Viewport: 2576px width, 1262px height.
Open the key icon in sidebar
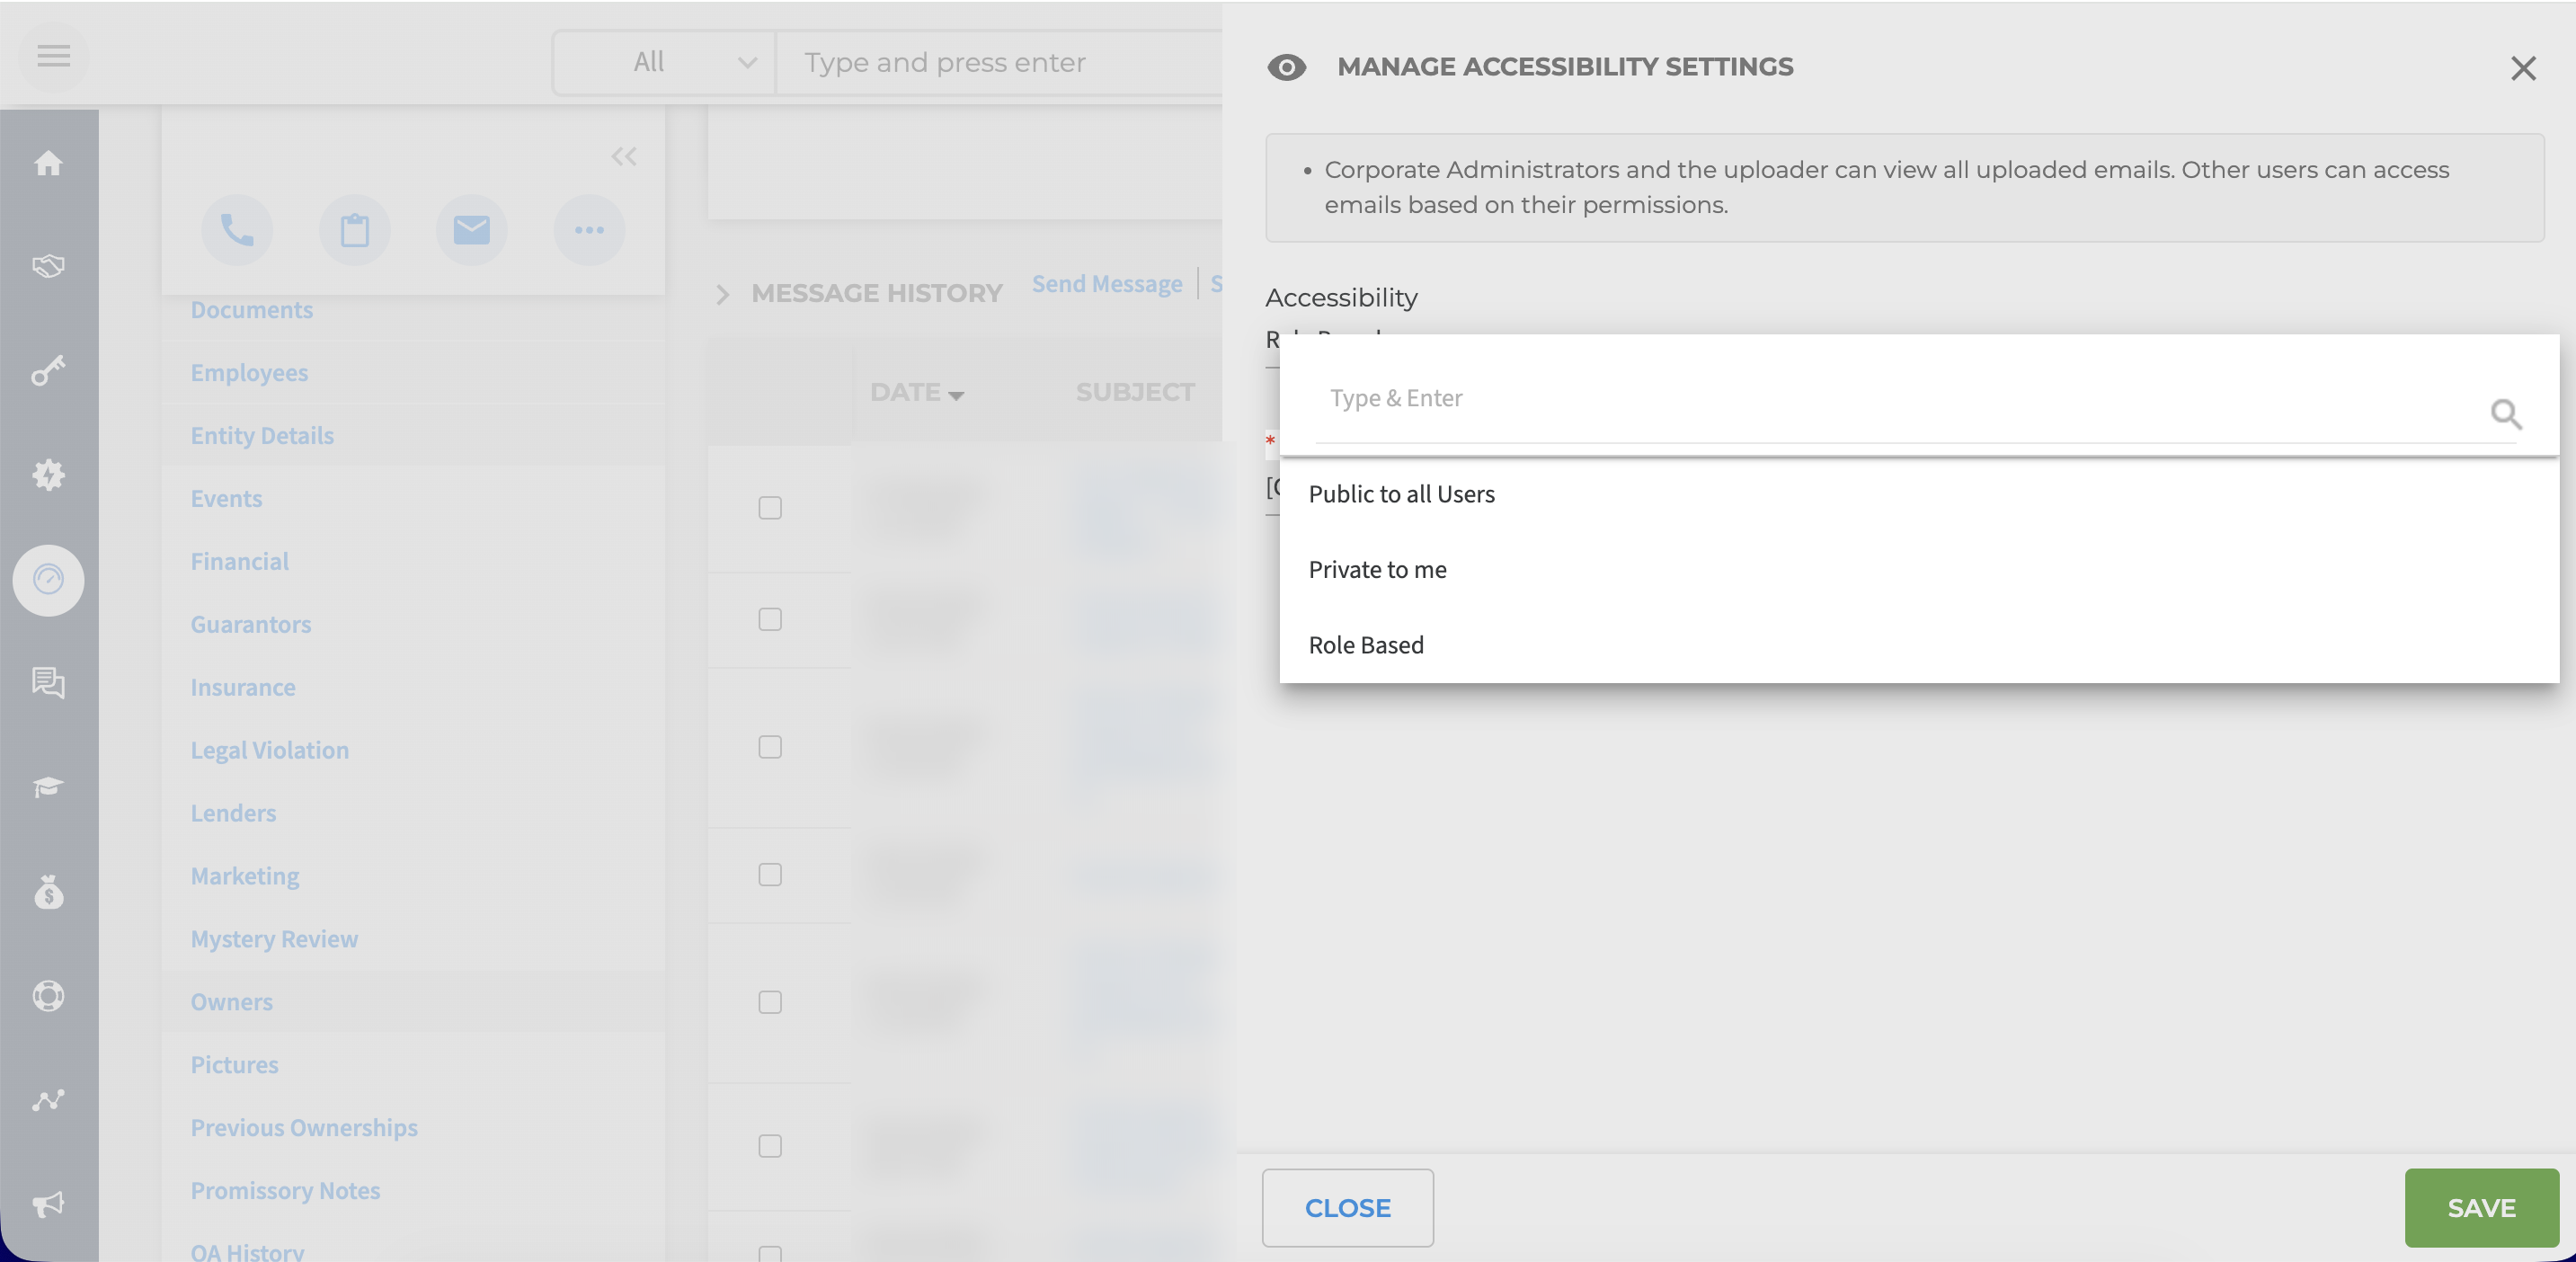48,370
